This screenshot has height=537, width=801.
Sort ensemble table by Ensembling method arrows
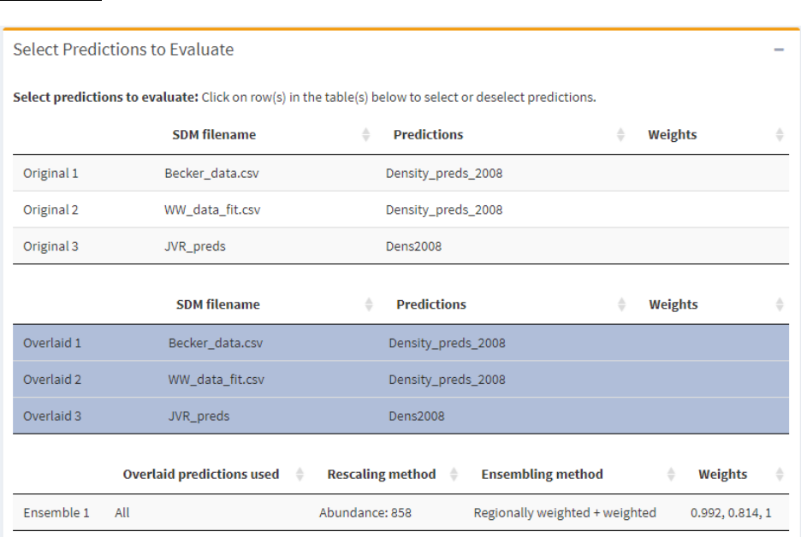pos(671,475)
